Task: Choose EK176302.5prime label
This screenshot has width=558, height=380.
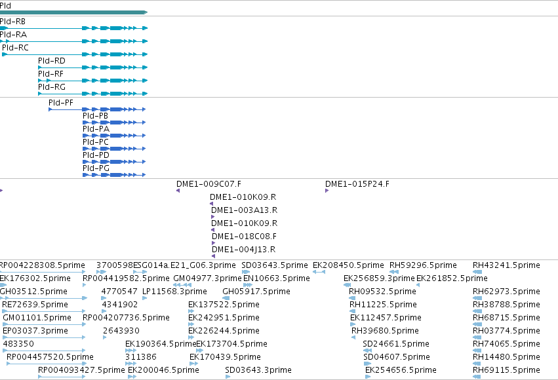Action: 35,278
